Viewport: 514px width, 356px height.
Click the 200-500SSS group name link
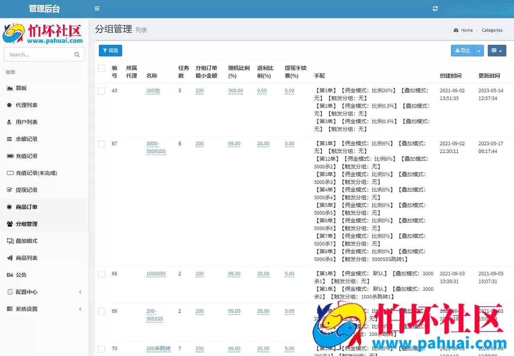tap(155, 315)
